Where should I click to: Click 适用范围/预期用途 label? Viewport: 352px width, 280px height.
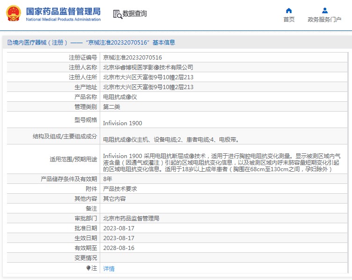pyautogui.click(x=73, y=159)
